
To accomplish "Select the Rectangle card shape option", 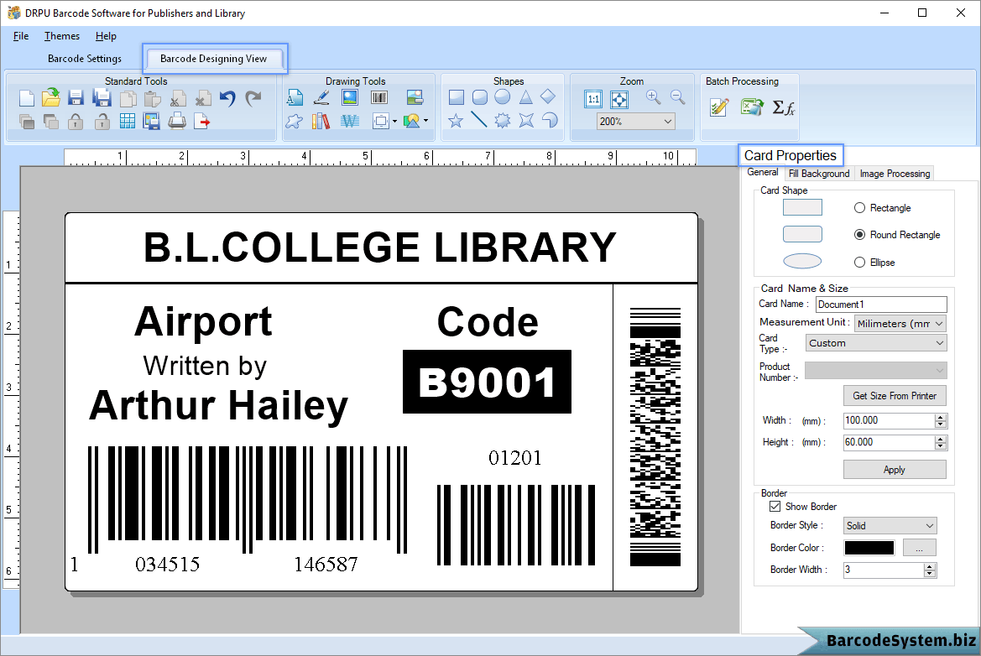I will point(859,207).
